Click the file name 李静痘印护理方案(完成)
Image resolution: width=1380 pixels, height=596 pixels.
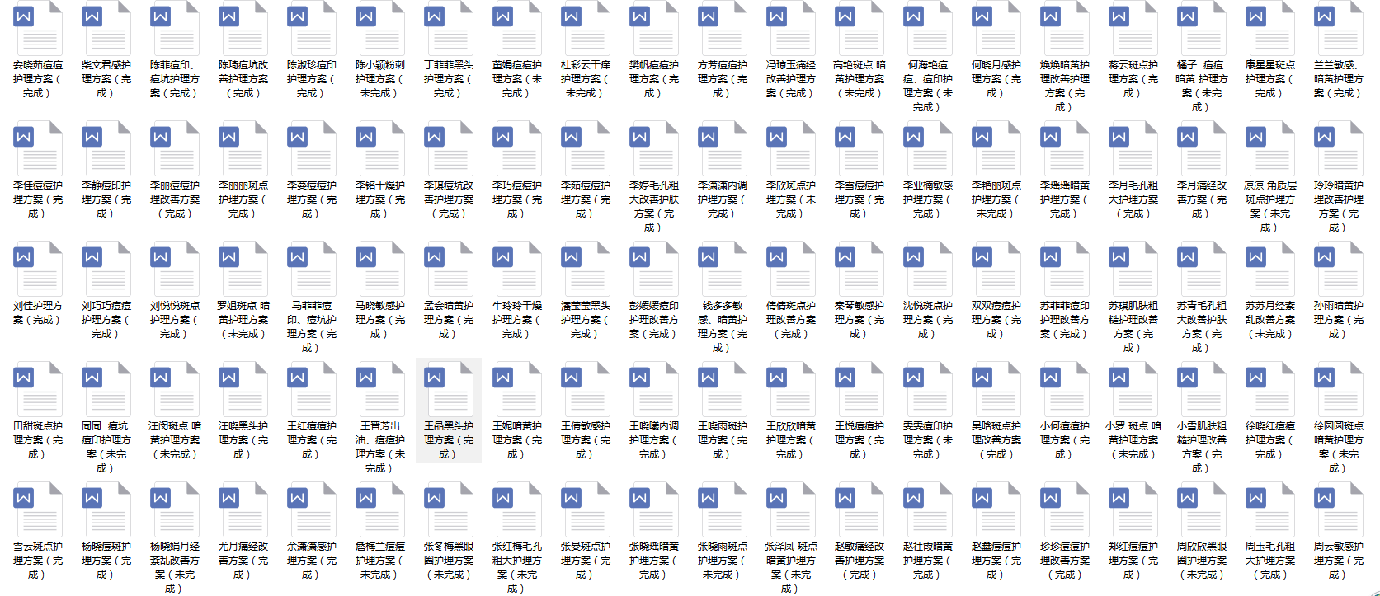click(106, 199)
